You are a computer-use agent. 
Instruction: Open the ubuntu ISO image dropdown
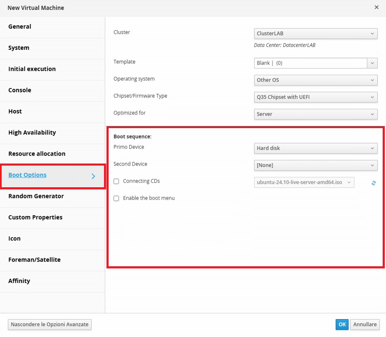[304, 182]
